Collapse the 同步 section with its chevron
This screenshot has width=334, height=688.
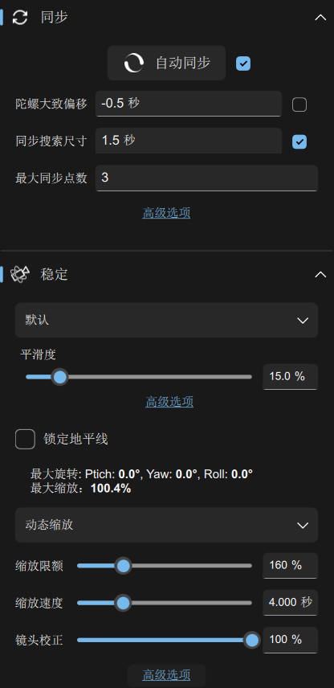click(x=321, y=18)
